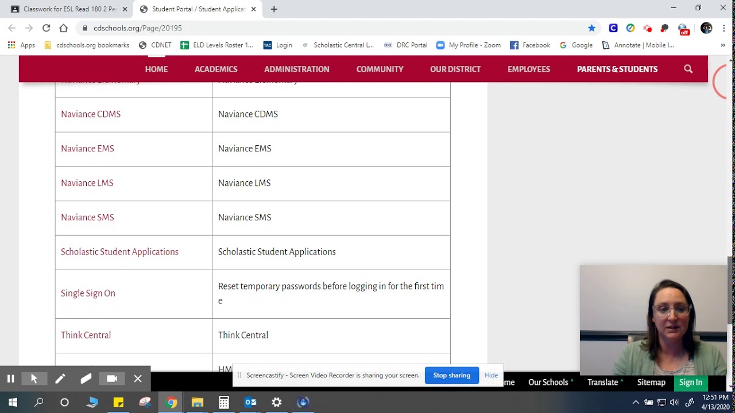Open the Sitemap footer link
735x413 pixels.
pyautogui.click(x=651, y=382)
